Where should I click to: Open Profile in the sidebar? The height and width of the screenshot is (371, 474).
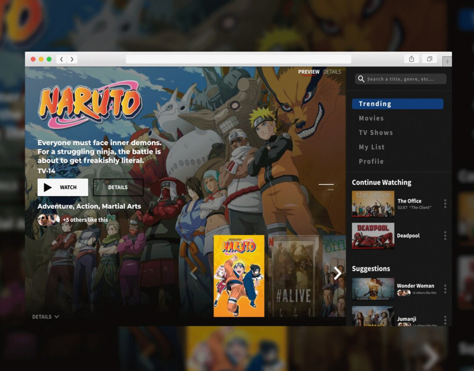point(371,161)
